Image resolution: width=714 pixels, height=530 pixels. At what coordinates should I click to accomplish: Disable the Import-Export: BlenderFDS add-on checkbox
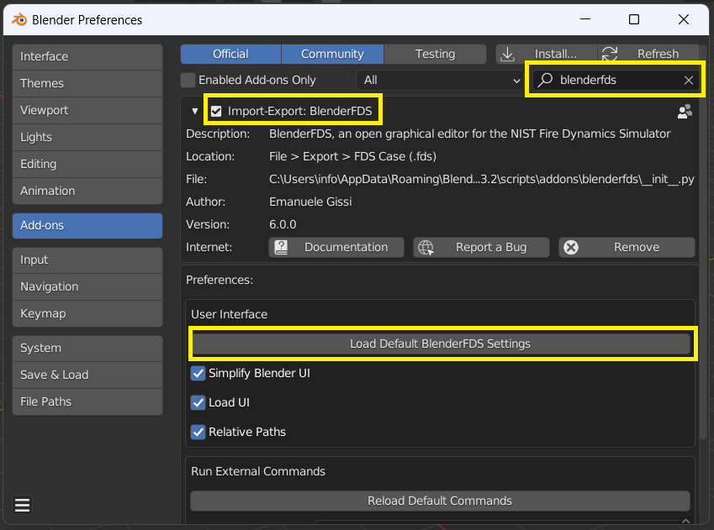216,111
